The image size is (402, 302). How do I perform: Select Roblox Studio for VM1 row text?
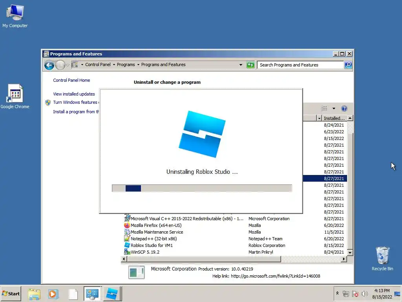click(x=152, y=245)
